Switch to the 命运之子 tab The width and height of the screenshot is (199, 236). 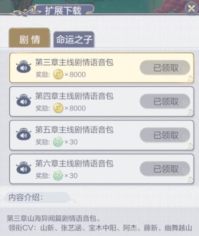[74, 39]
